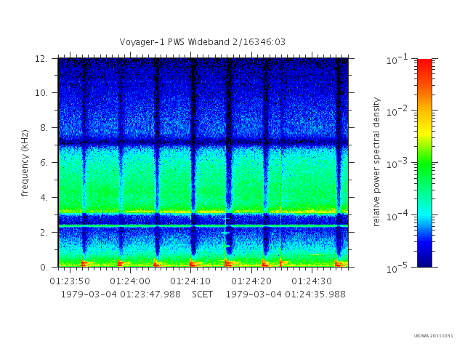Click the 10^-1 colorbar label

[398, 60]
